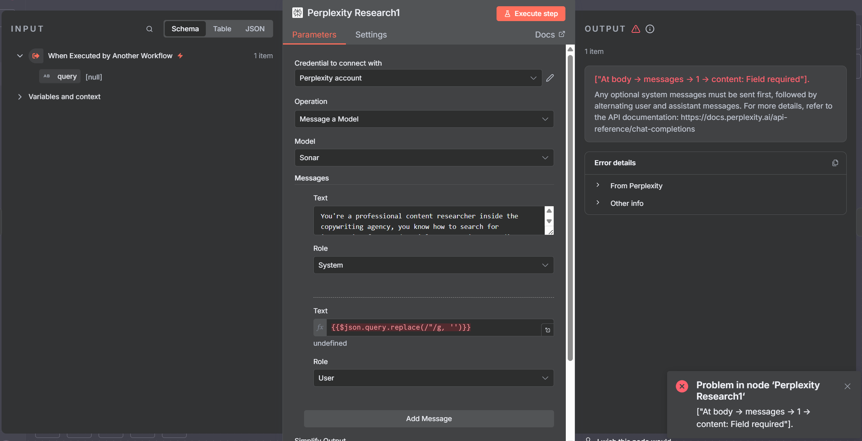Screen dimensions: 862x441
Task: Switch input view to Schema
Action: click(185, 29)
